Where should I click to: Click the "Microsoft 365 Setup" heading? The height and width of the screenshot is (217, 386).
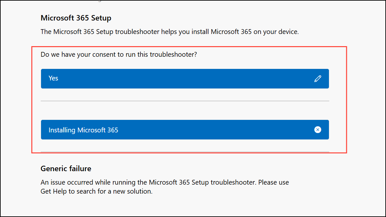[76, 18]
